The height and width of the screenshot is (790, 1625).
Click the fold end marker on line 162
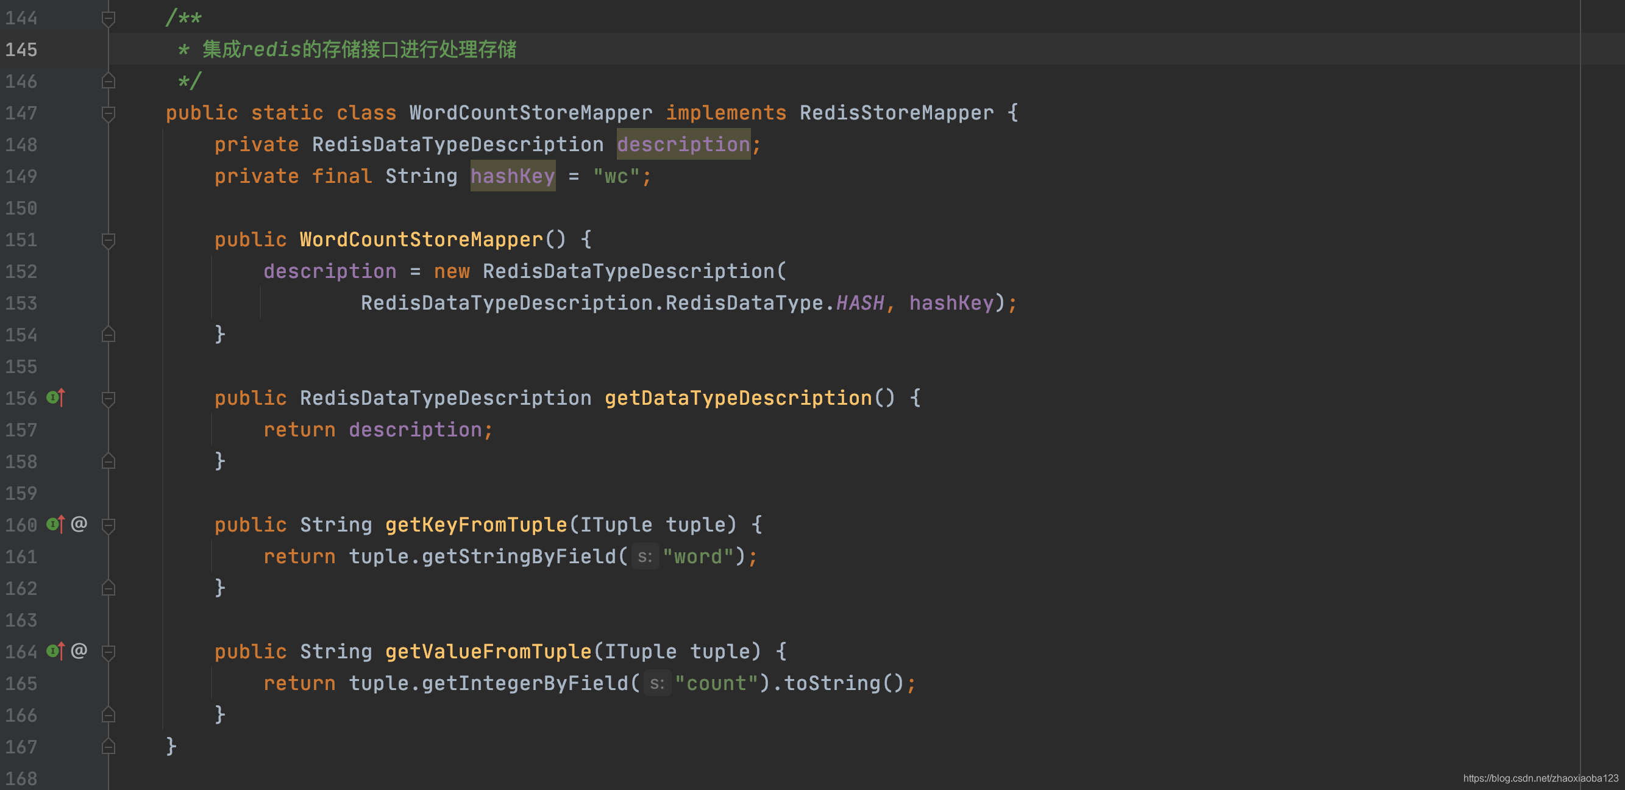pyautogui.click(x=108, y=589)
